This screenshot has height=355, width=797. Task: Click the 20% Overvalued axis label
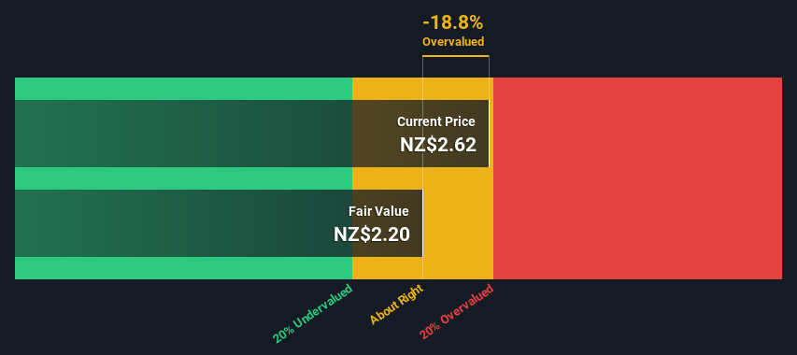click(457, 312)
